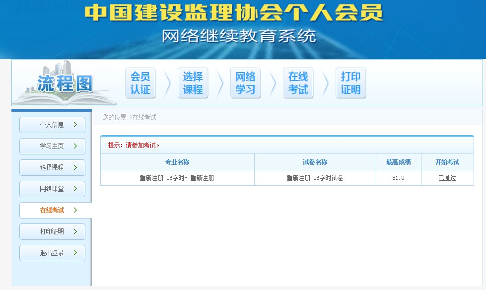Select the 在线考试 step in flowchart
The height and width of the screenshot is (290, 486).
[x=298, y=83]
